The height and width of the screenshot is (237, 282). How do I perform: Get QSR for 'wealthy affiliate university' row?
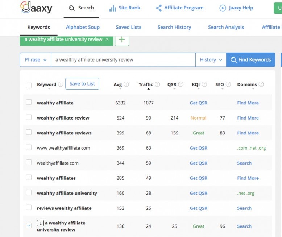tap(199, 193)
